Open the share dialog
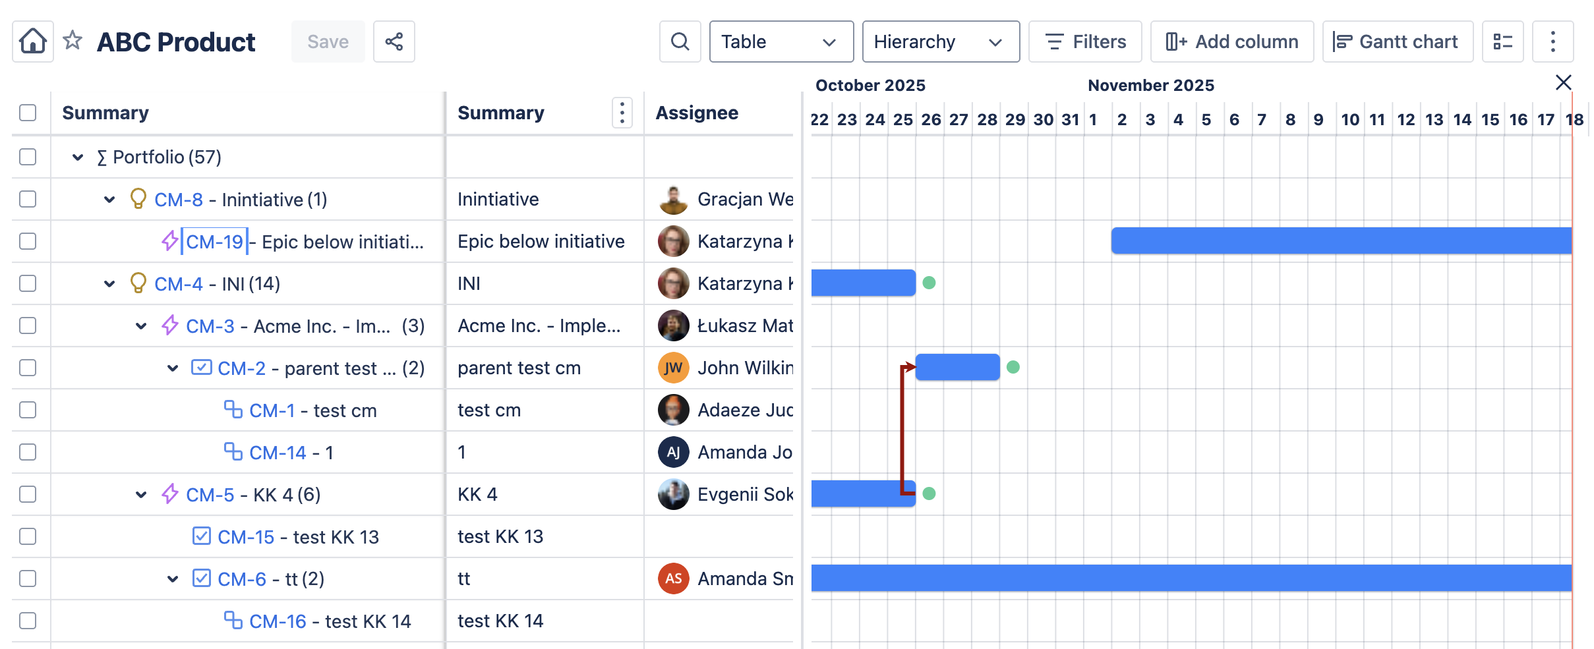1594x649 pixels. [394, 41]
